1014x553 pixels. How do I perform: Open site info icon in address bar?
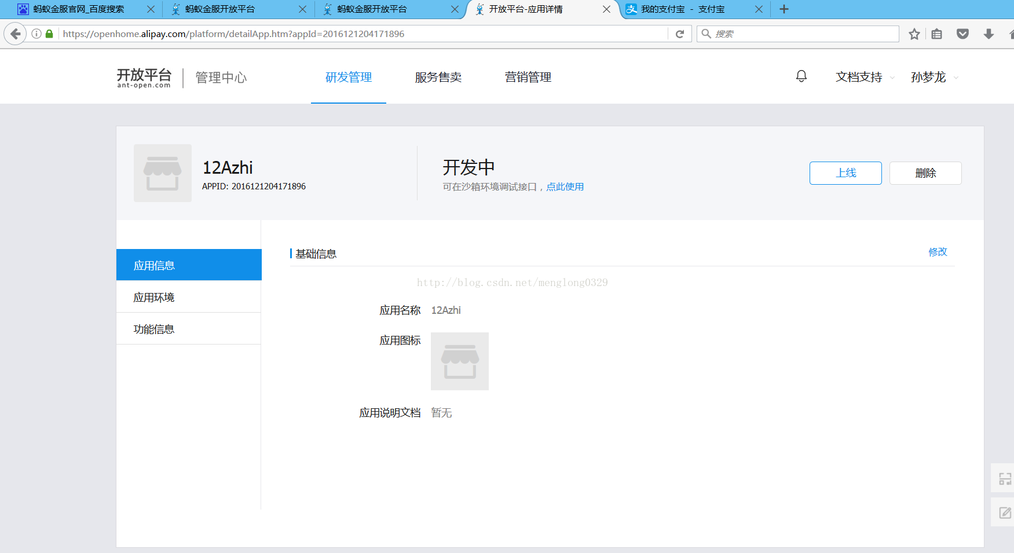coord(36,34)
